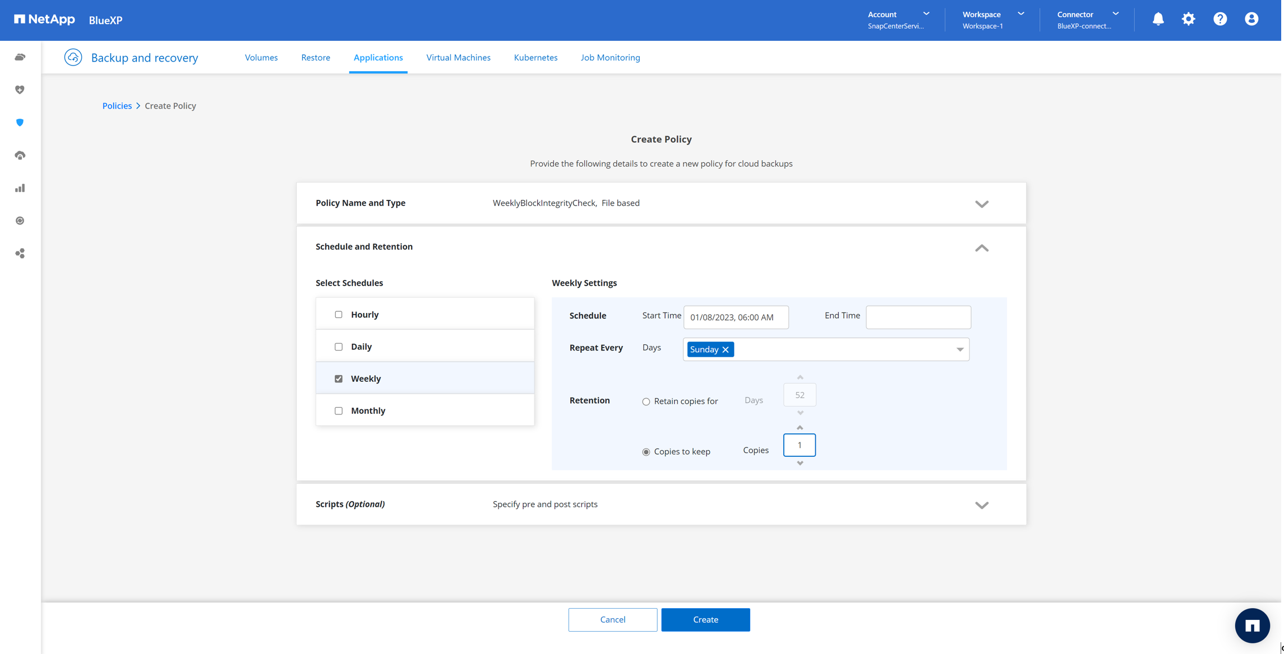
Task: Click the bar chart sidebar icon
Action: coord(20,188)
